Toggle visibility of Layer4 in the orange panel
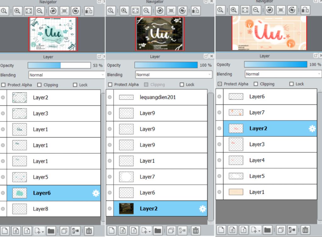 click(219, 160)
